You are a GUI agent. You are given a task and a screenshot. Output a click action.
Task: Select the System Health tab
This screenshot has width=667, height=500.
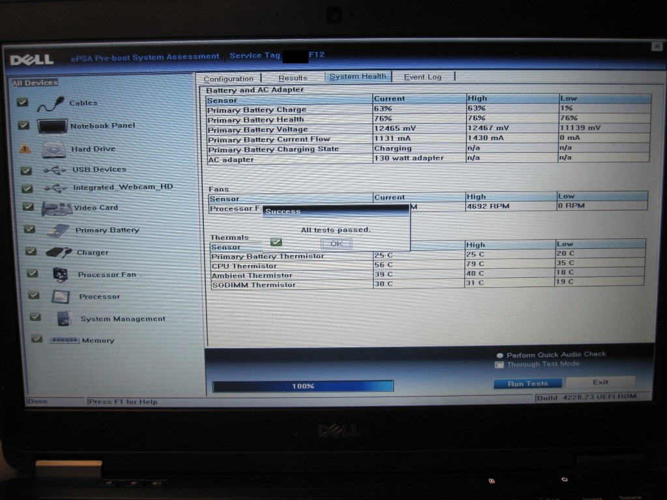click(358, 77)
